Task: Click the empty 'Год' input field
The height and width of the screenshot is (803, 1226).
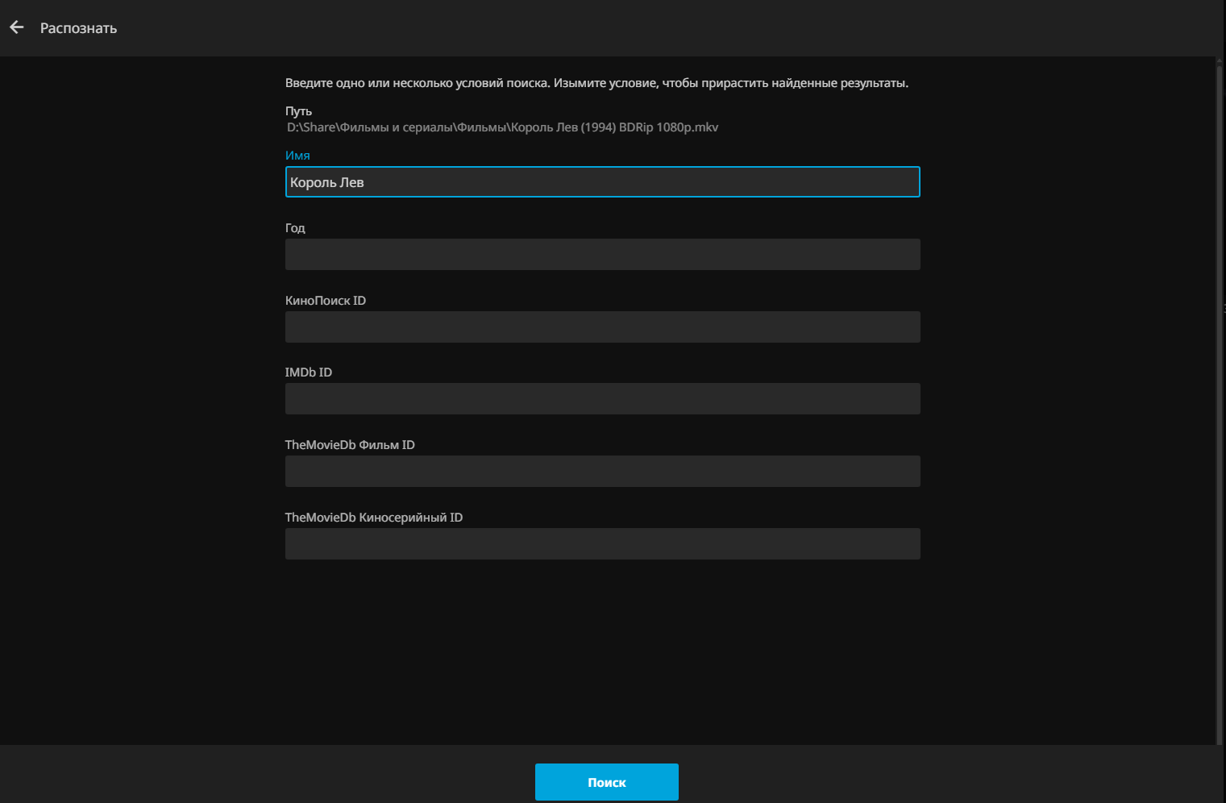Action: tap(602, 255)
